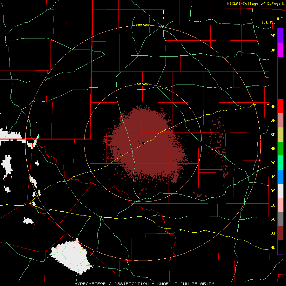Click the "50 NMI" range ring label

tap(143, 84)
